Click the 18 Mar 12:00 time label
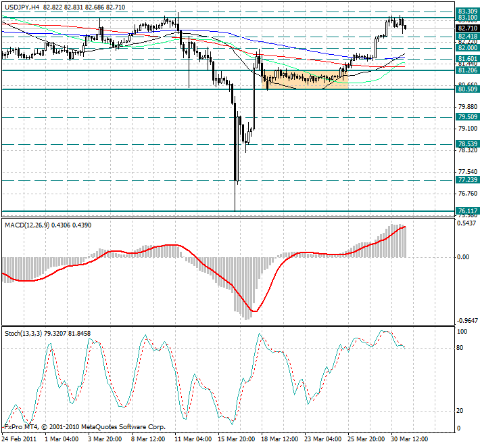 point(280,439)
